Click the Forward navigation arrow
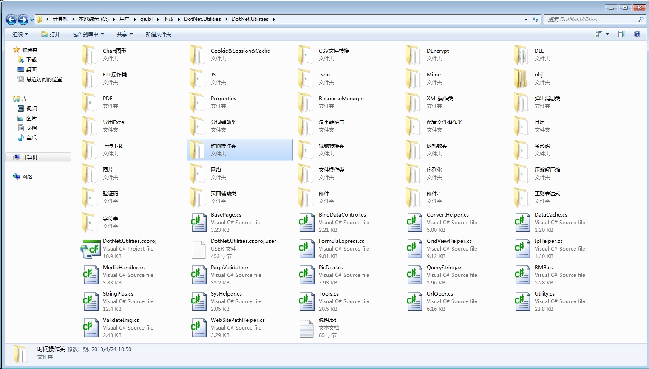649x369 pixels. pos(23,20)
